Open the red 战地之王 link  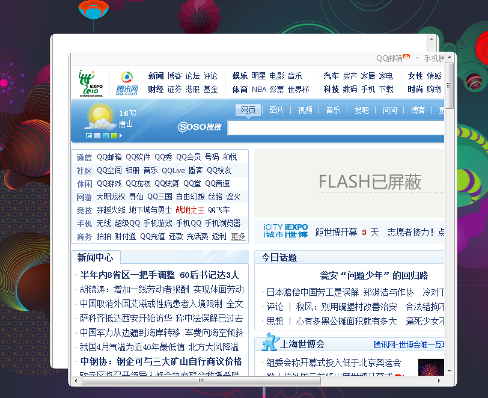190,210
